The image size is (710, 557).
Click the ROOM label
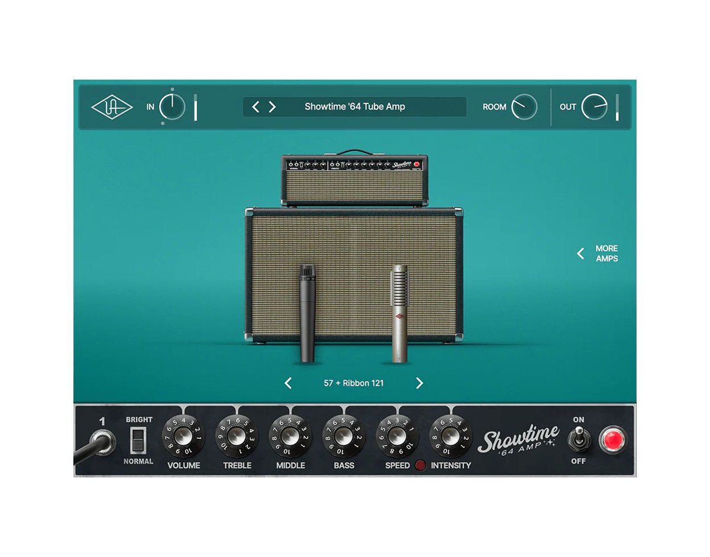click(x=495, y=107)
